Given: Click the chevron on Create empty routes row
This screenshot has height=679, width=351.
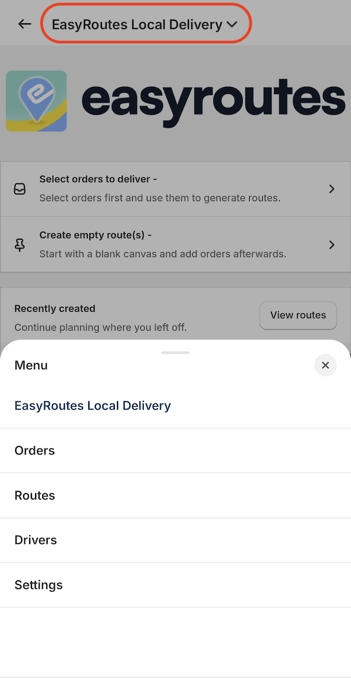Looking at the screenshot, I should click(x=332, y=245).
